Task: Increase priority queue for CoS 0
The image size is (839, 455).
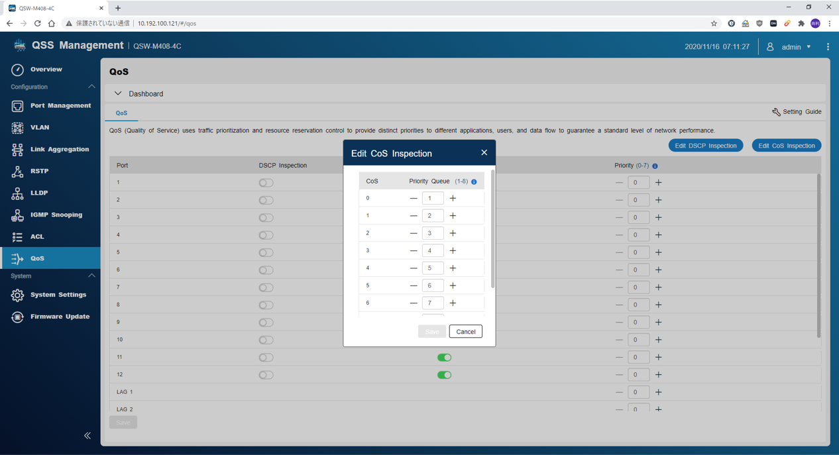Action: pos(453,199)
